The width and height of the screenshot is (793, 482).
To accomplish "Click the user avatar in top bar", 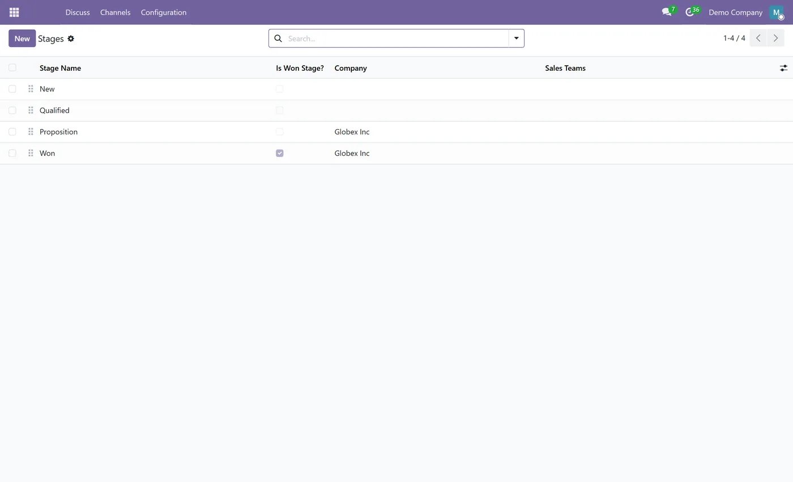I will pyautogui.click(x=777, y=12).
